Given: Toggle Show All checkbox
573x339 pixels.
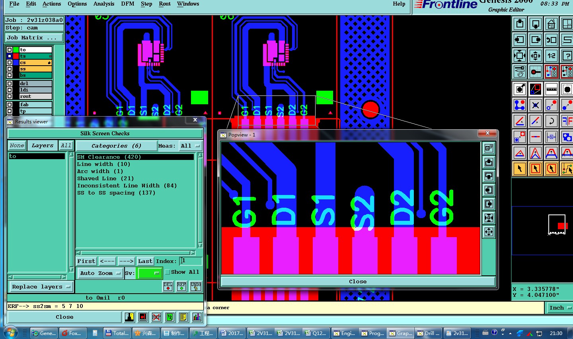Looking at the screenshot, I should [168, 272].
